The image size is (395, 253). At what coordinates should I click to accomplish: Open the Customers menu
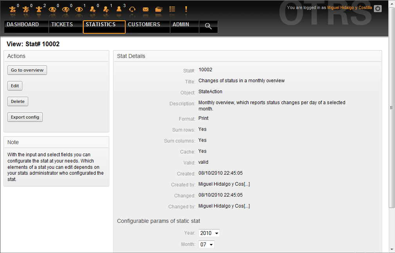[x=144, y=25]
